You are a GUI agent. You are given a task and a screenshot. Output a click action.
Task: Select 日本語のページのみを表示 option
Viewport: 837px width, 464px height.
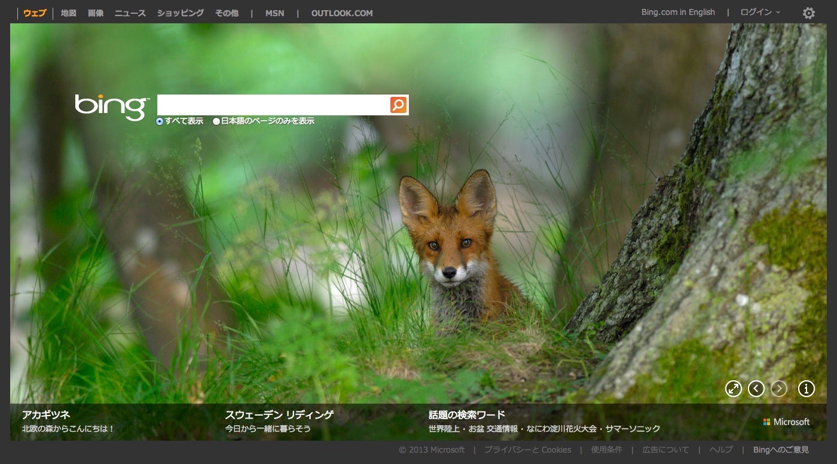point(216,121)
